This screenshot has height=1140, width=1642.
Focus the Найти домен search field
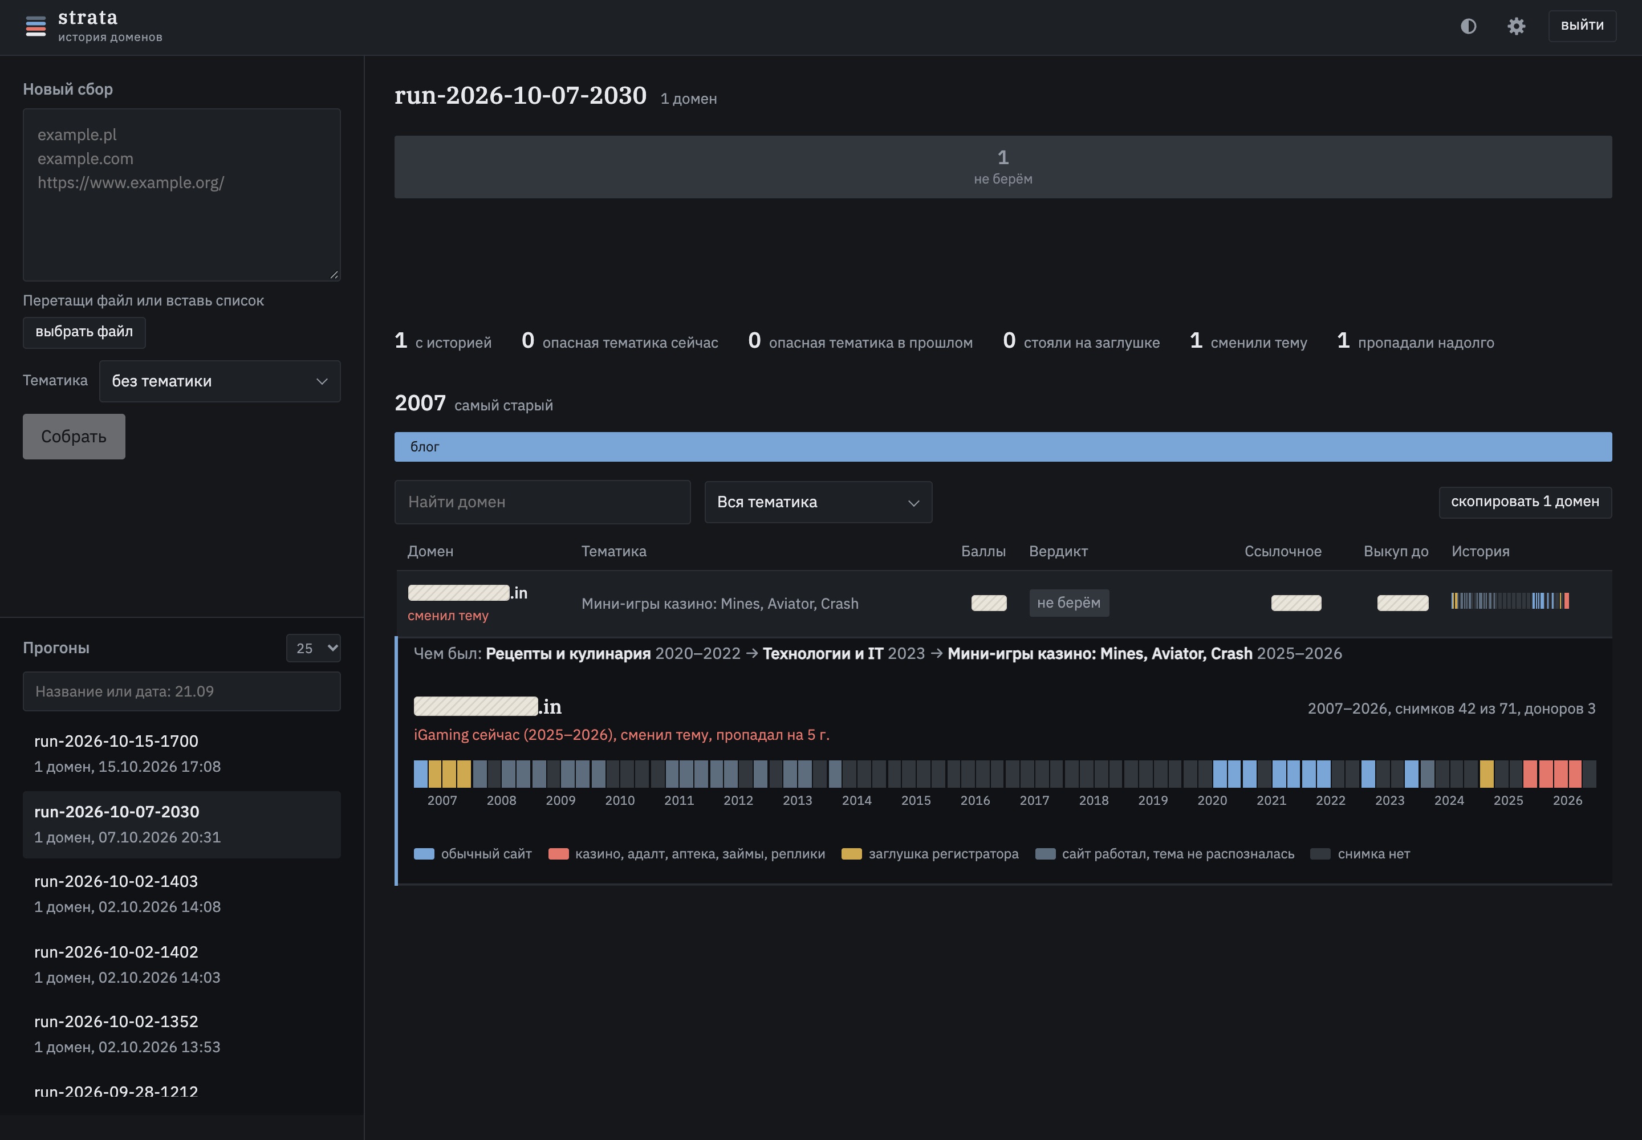click(x=542, y=502)
